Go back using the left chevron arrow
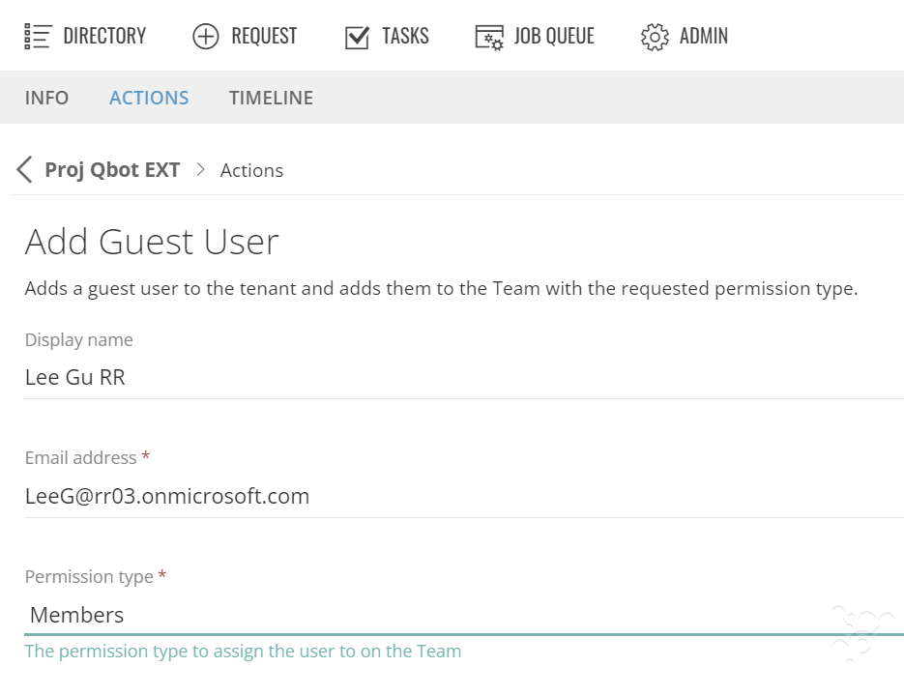The height and width of the screenshot is (696, 904). pos(24,169)
